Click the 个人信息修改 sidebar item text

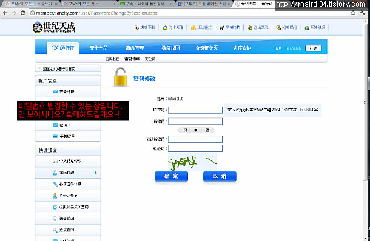click(70, 162)
